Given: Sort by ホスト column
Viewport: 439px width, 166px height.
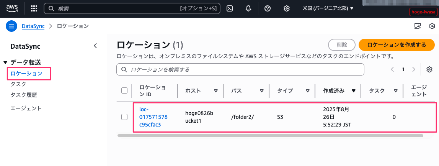Looking at the screenshot, I should 215,90.
